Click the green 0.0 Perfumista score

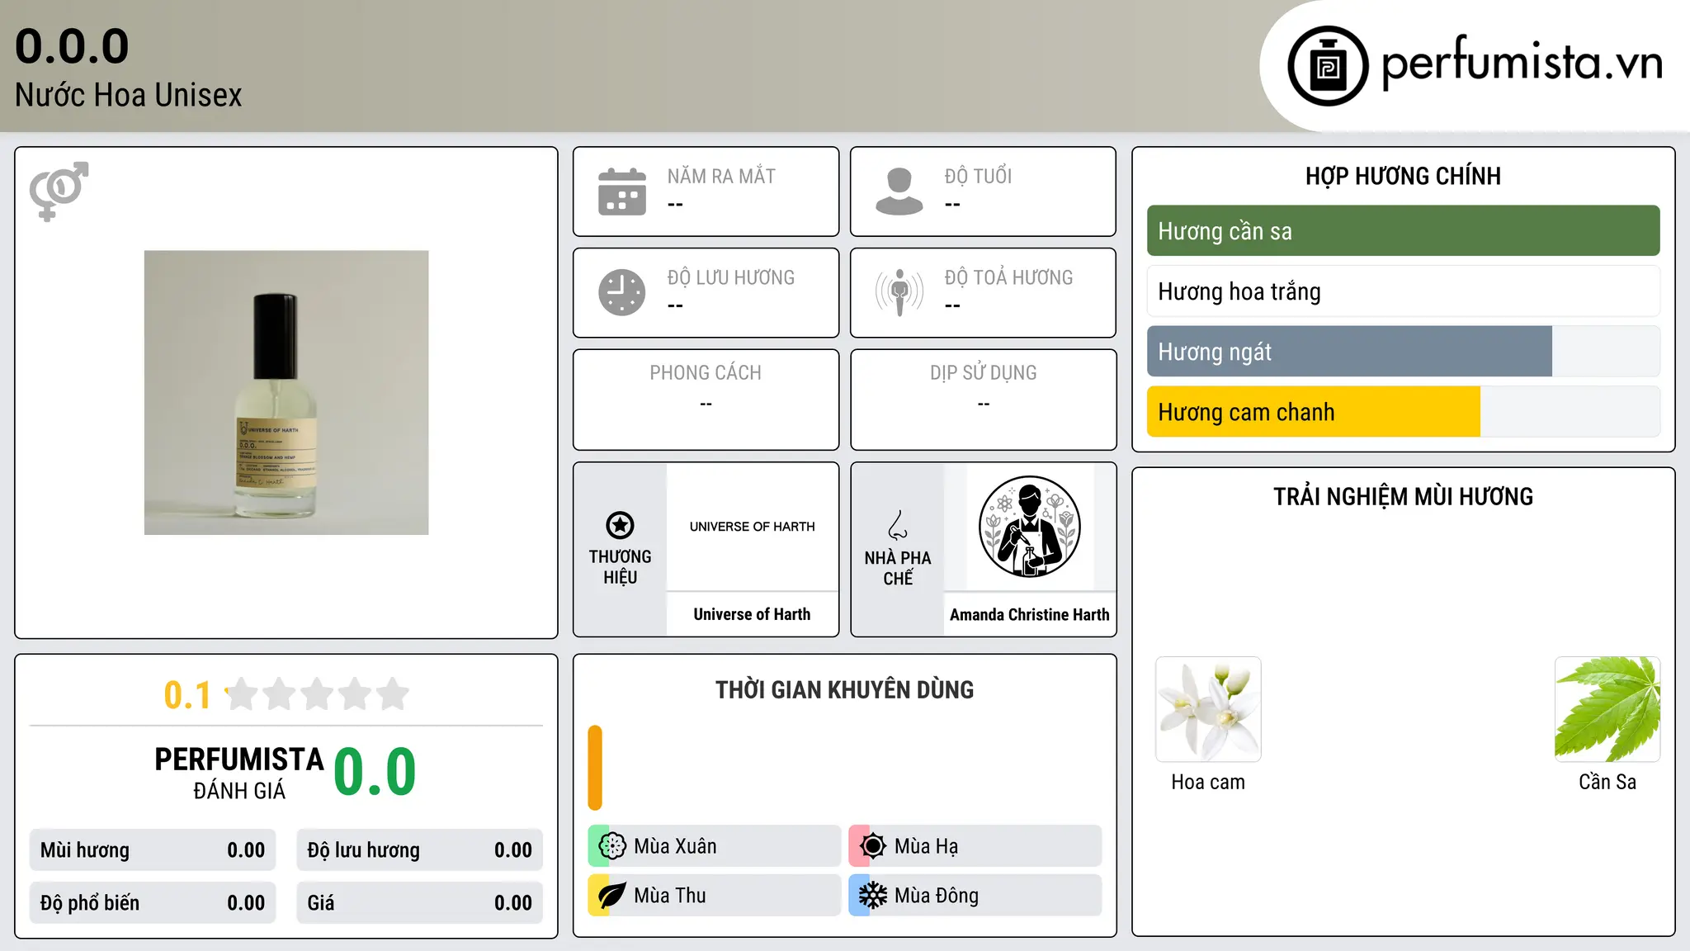tap(375, 772)
